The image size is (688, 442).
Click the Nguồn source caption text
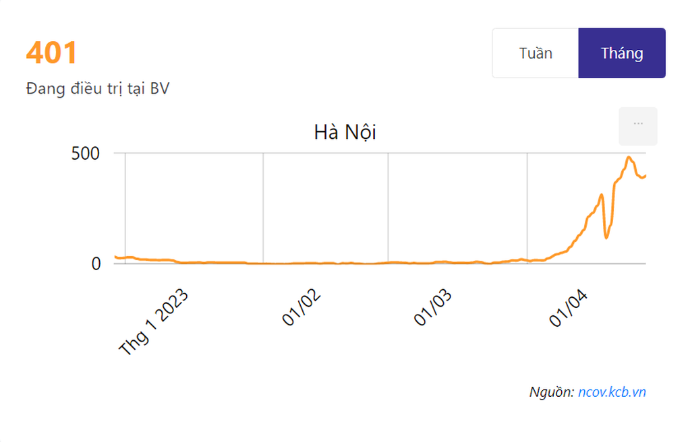[552, 391]
